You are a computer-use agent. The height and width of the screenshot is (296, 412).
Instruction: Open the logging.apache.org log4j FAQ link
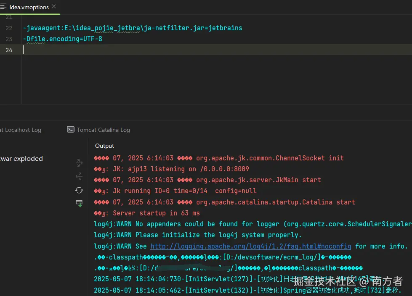coord(250,246)
